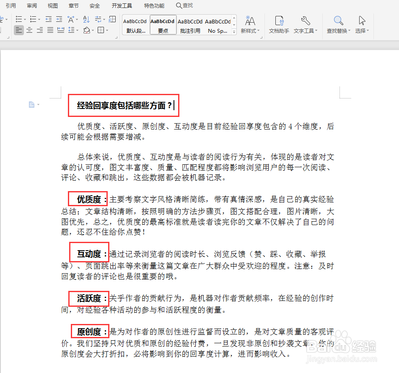Click the bold term 互动度：
399x373 pixels.
(x=92, y=254)
